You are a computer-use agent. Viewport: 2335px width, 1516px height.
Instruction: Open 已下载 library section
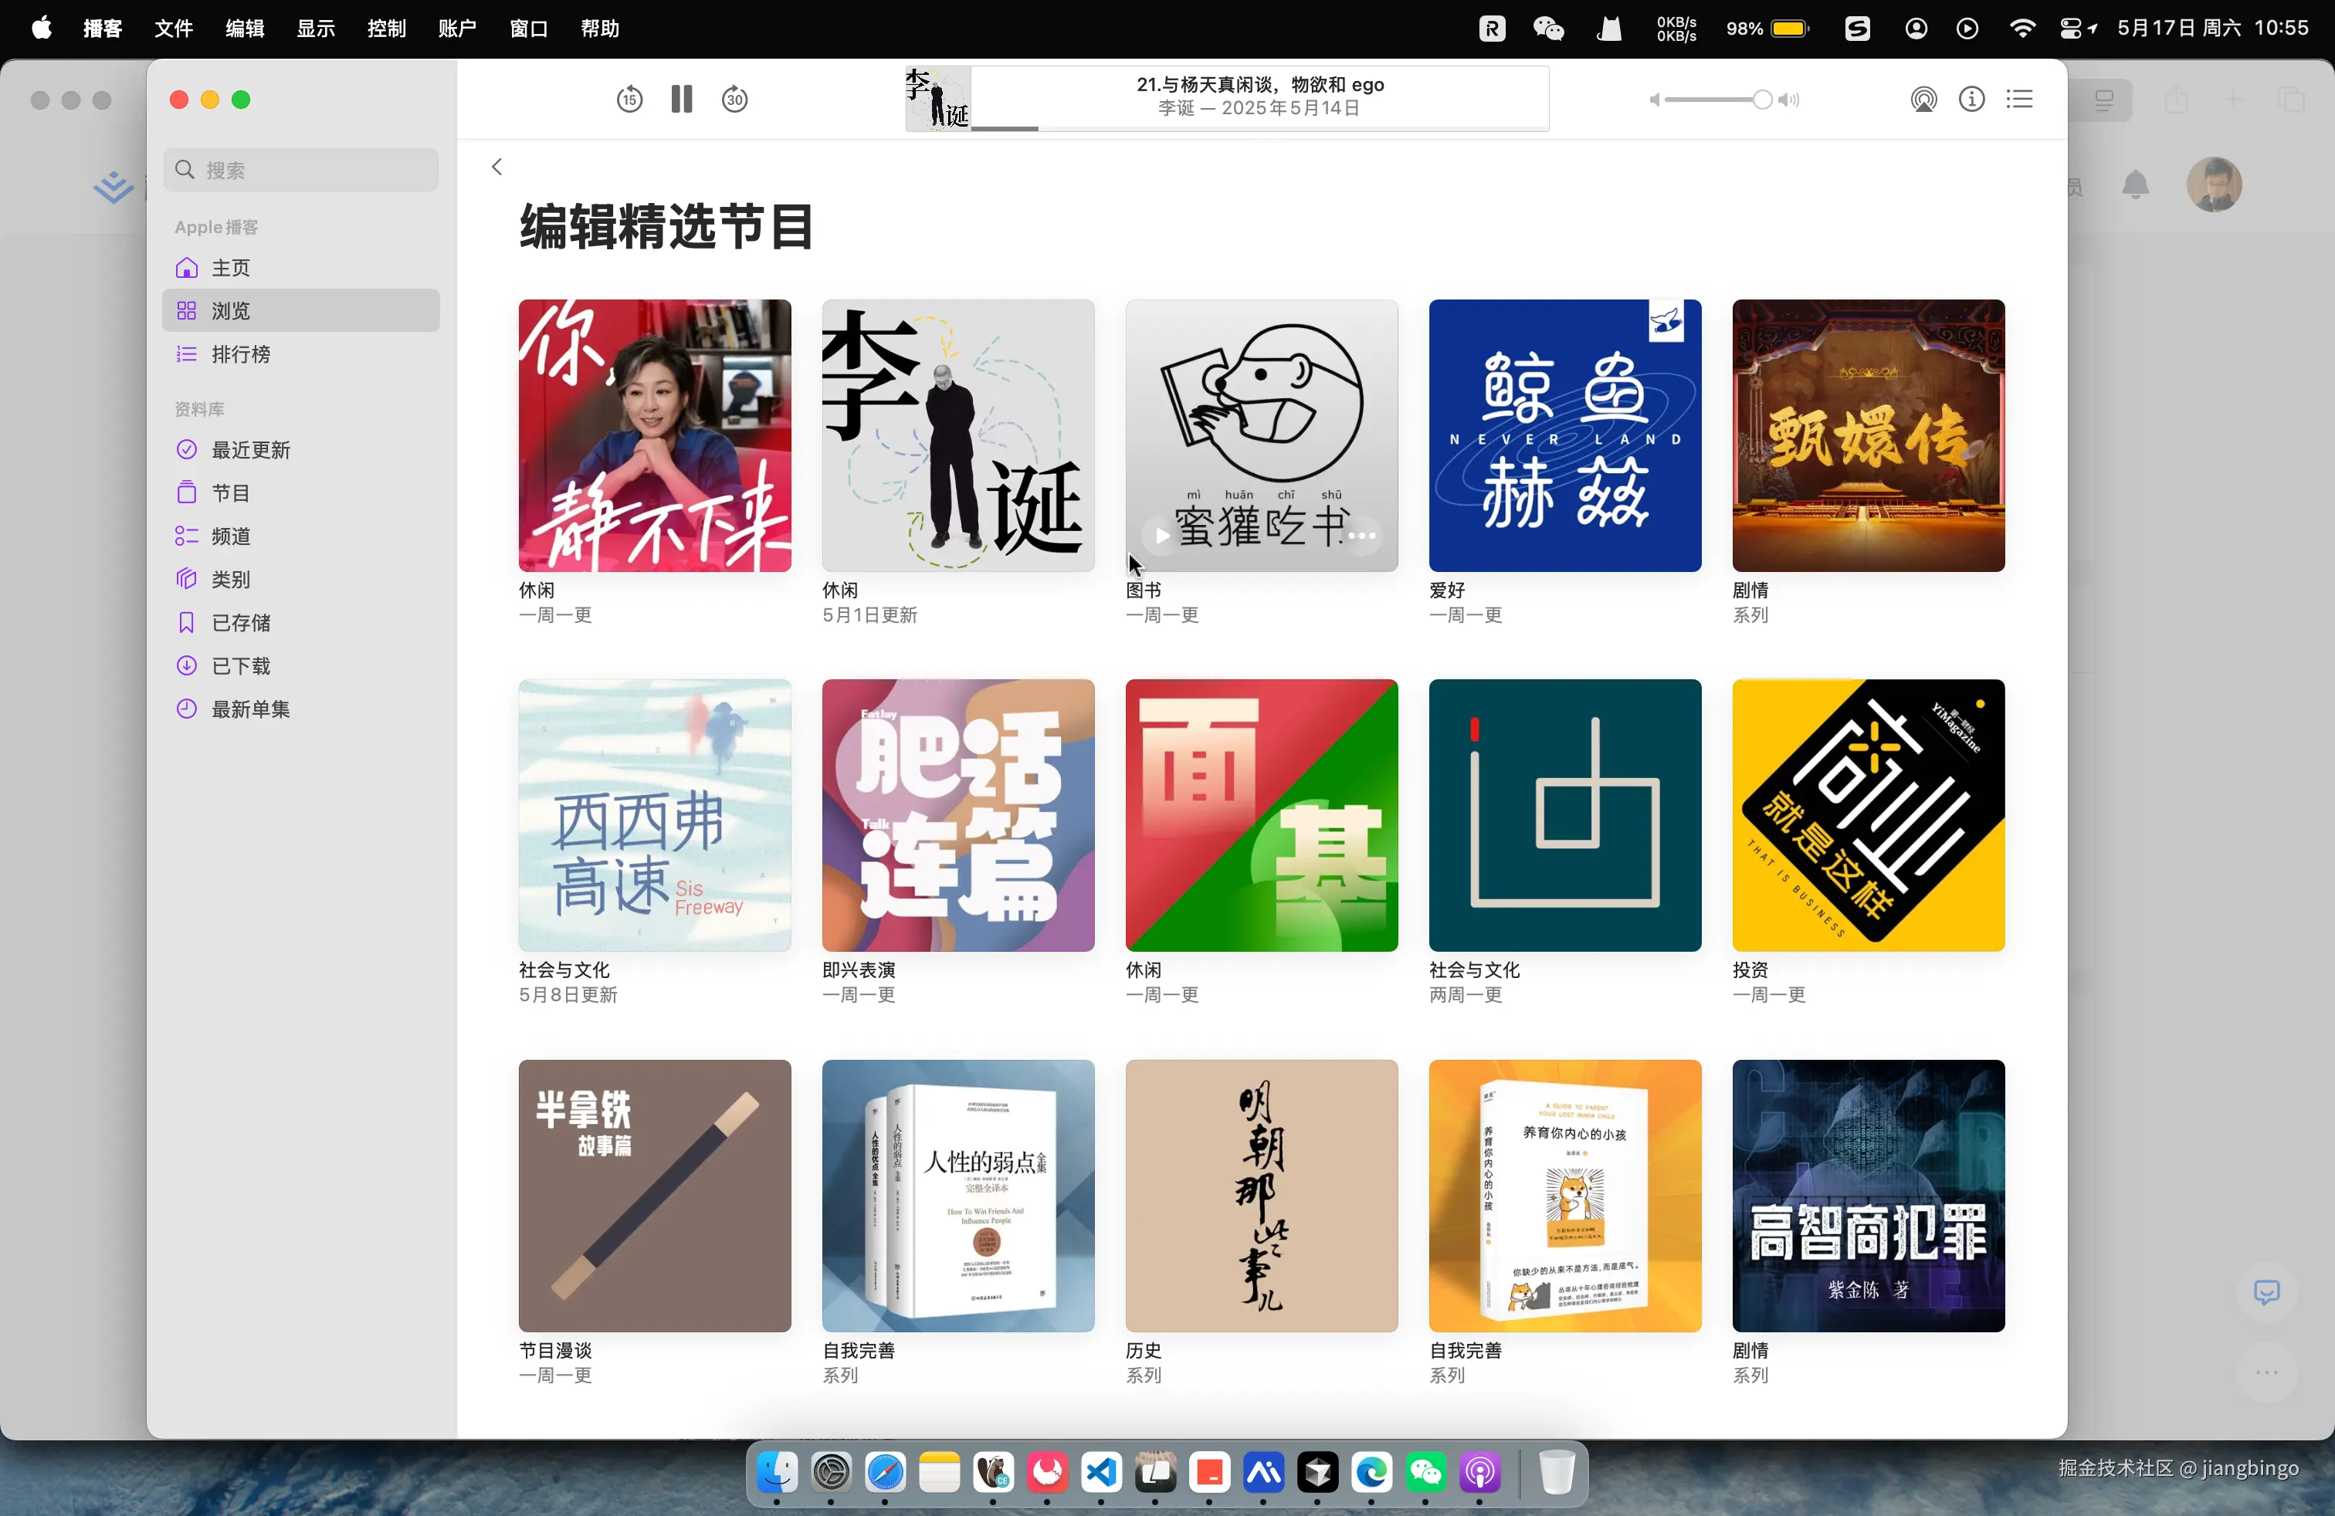point(239,665)
